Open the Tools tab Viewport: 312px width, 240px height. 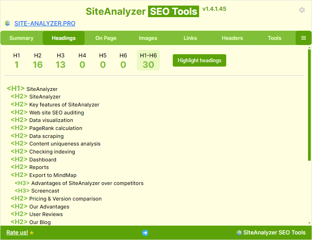274,38
